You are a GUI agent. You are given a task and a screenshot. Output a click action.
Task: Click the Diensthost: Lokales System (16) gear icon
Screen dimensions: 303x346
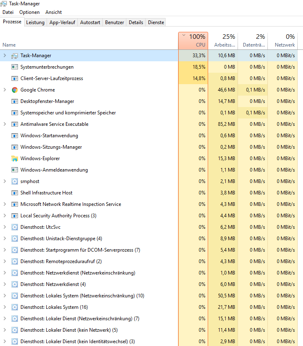[x=15, y=307]
